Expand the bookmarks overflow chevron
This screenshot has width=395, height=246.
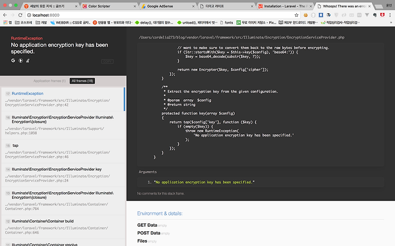pyautogui.click(x=391, y=22)
